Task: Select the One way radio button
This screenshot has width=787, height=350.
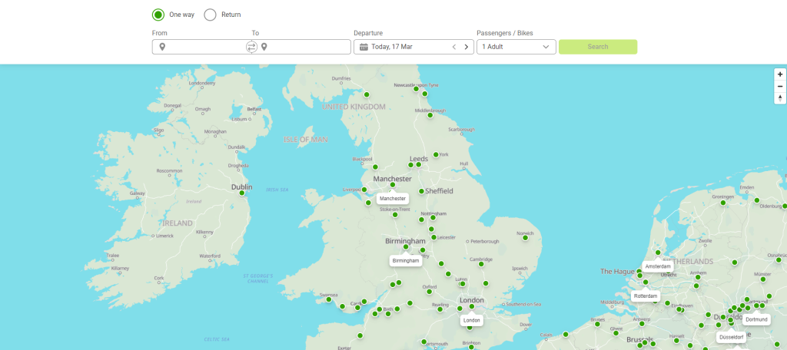Action: tap(158, 15)
